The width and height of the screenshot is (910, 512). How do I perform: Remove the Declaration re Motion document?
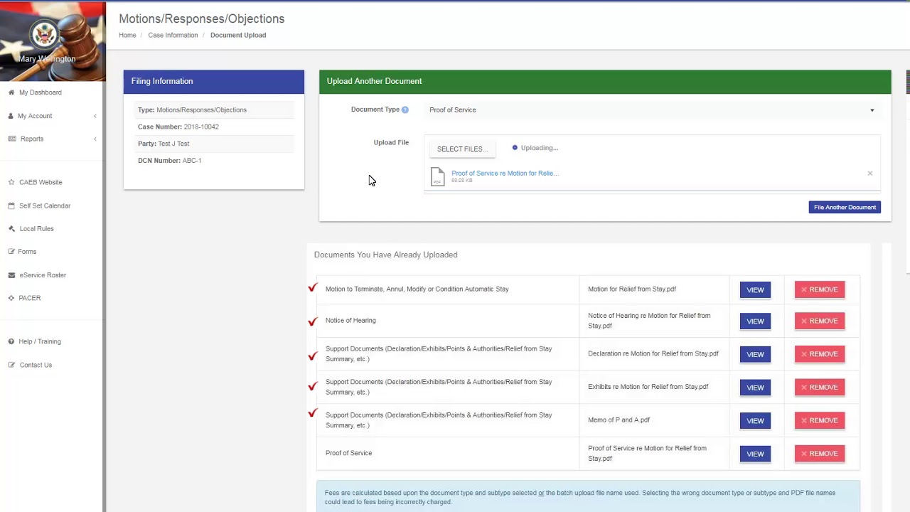point(820,354)
